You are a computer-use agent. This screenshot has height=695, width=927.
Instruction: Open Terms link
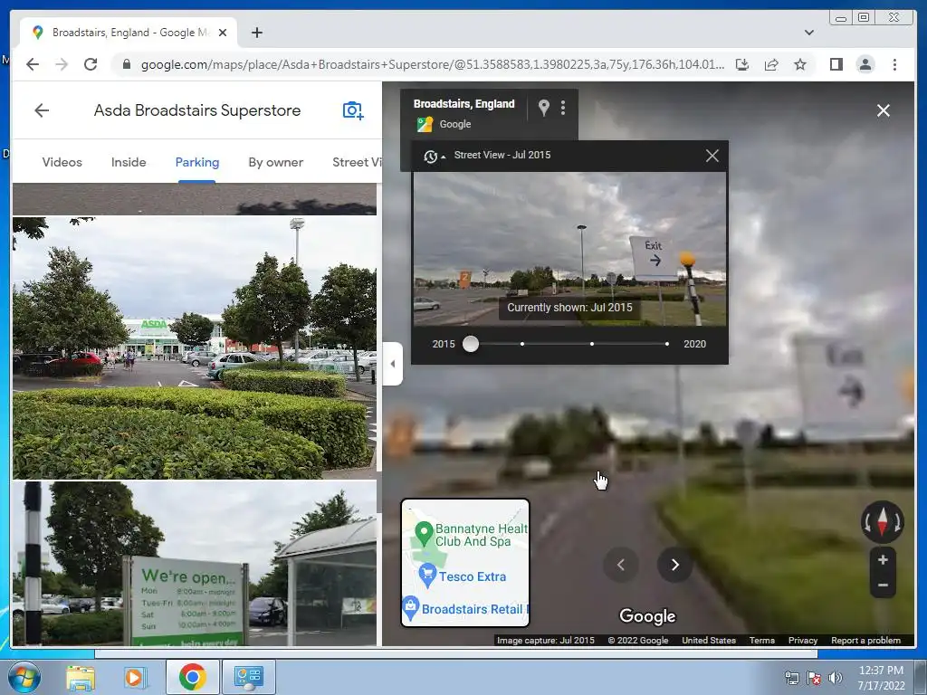point(761,640)
